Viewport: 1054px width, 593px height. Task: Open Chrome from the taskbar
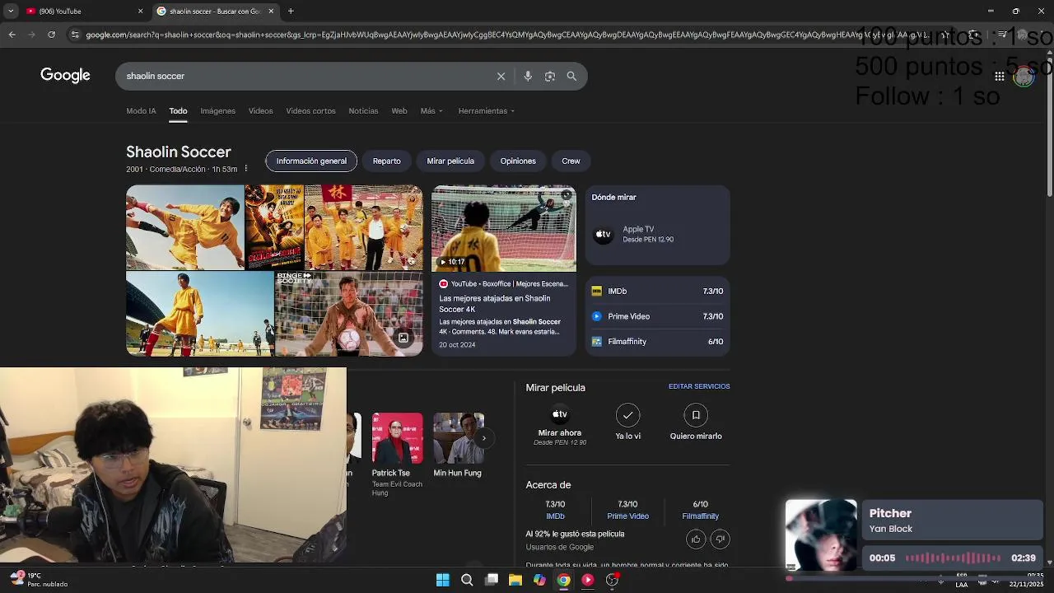click(x=563, y=580)
